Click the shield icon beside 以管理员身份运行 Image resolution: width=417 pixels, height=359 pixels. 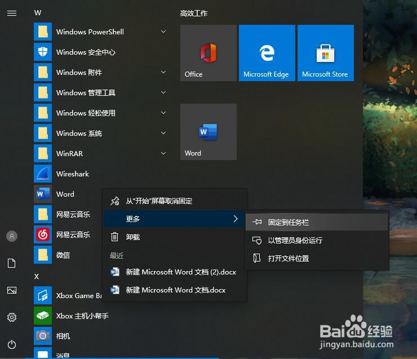(x=257, y=240)
